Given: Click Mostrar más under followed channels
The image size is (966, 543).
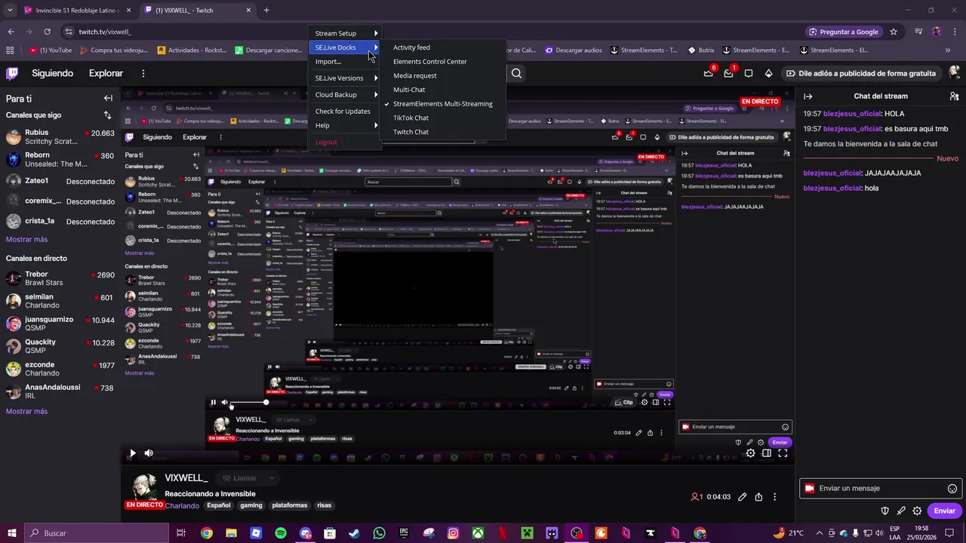Looking at the screenshot, I should tap(26, 239).
